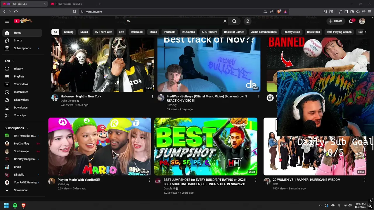Open BEST JUMPSHOT 2K21 video thumbnail

(206, 146)
